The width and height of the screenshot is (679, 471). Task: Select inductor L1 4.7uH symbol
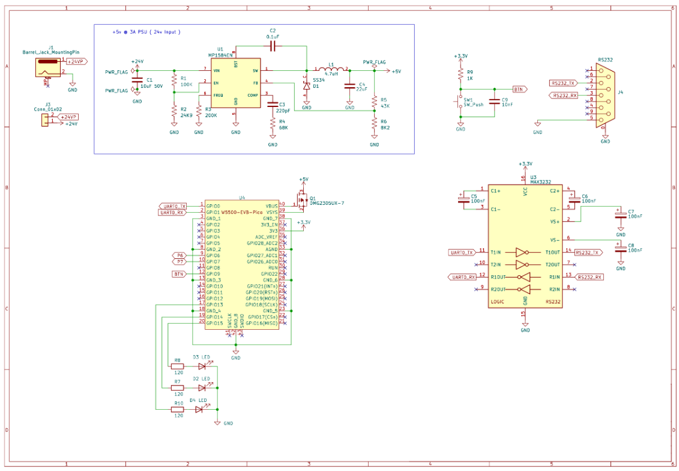pos(331,68)
